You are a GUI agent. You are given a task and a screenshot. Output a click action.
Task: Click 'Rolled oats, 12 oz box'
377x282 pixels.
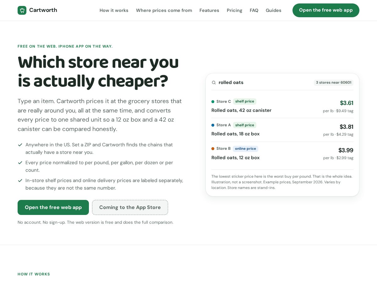click(235, 158)
